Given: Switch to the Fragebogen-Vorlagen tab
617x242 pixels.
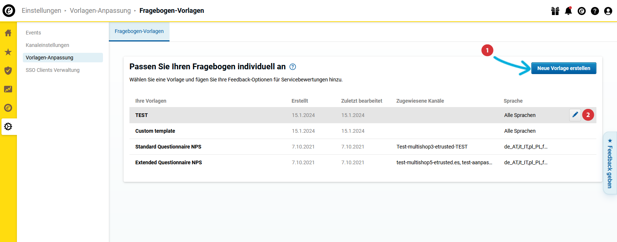Looking at the screenshot, I should coord(139,32).
